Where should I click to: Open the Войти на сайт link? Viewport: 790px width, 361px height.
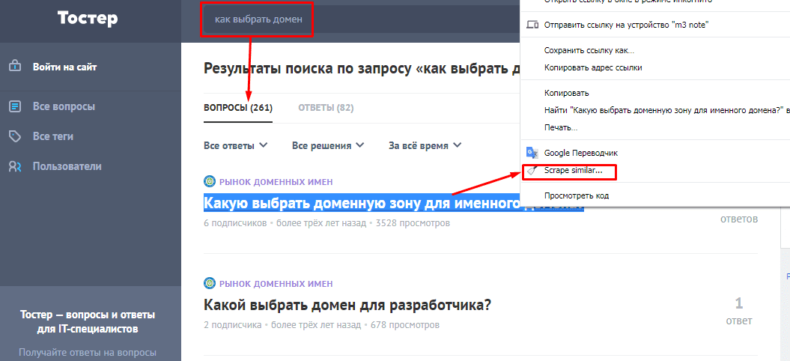pyautogui.click(x=65, y=67)
